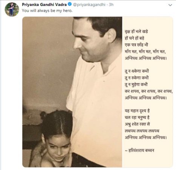Click the line "कर शपथ, कर शपथ, कर शपथ"
176x170 pixels.
pos(148,91)
